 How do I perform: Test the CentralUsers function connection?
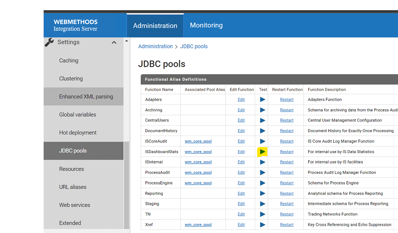click(262, 120)
